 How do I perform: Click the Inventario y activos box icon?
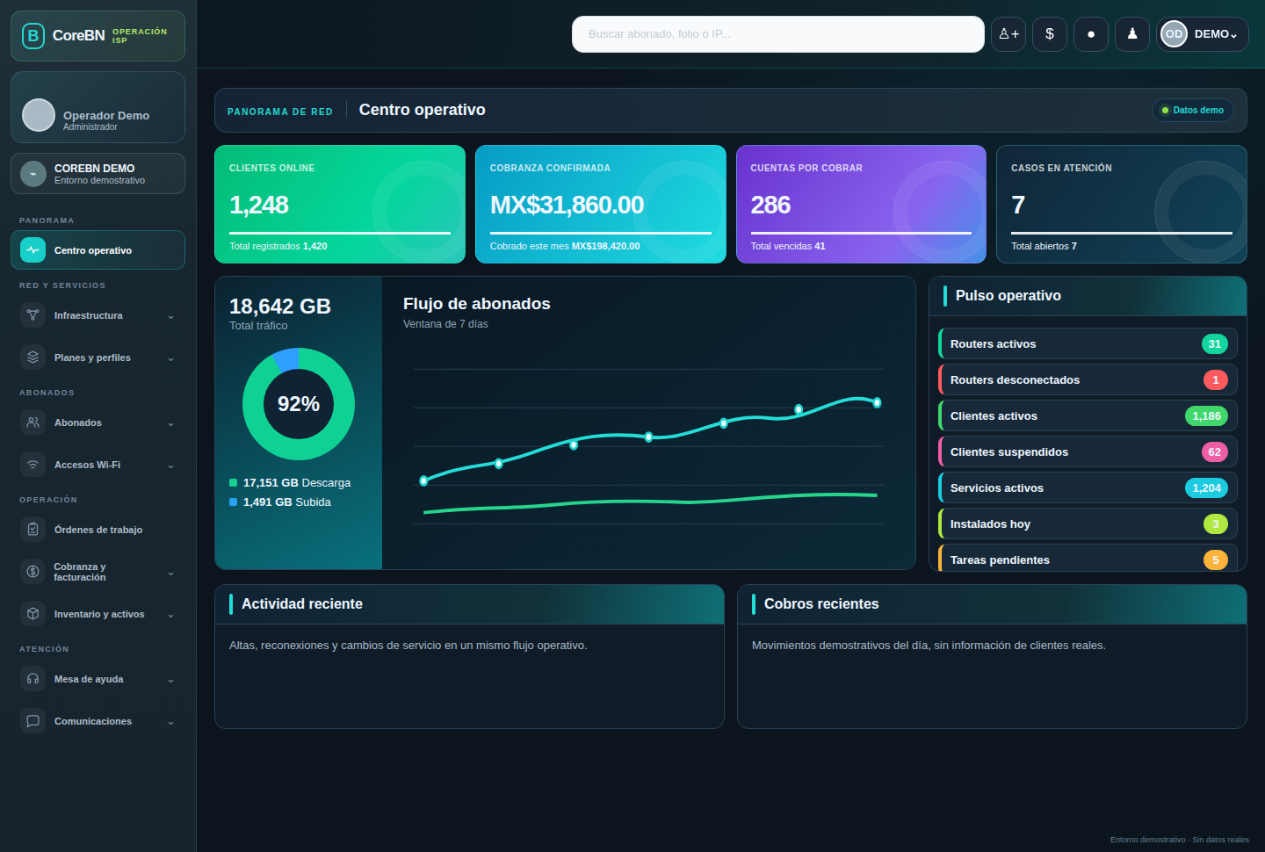point(33,614)
